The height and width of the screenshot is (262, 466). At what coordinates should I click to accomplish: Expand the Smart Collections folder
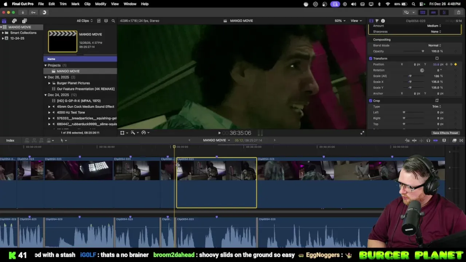tap(3, 33)
